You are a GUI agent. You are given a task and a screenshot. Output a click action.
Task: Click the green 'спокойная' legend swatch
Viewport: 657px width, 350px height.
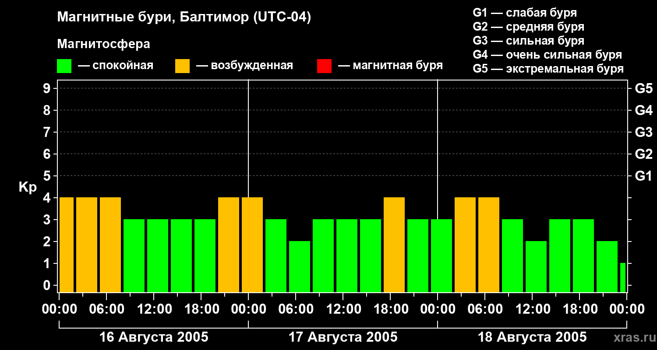click(64, 66)
